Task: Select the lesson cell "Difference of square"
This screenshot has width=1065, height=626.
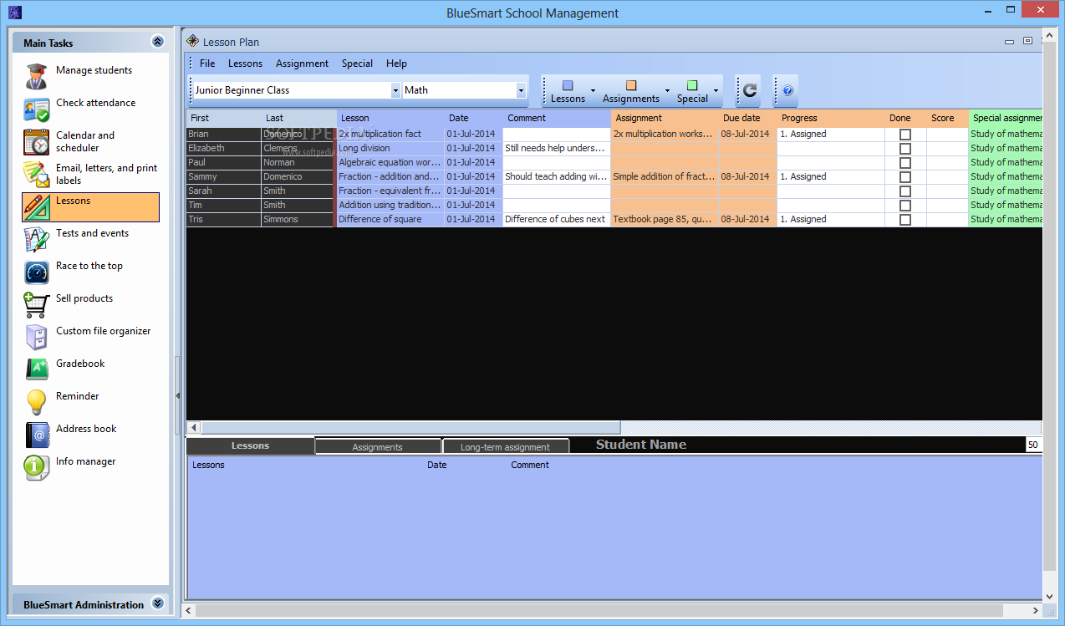Action: (390, 220)
